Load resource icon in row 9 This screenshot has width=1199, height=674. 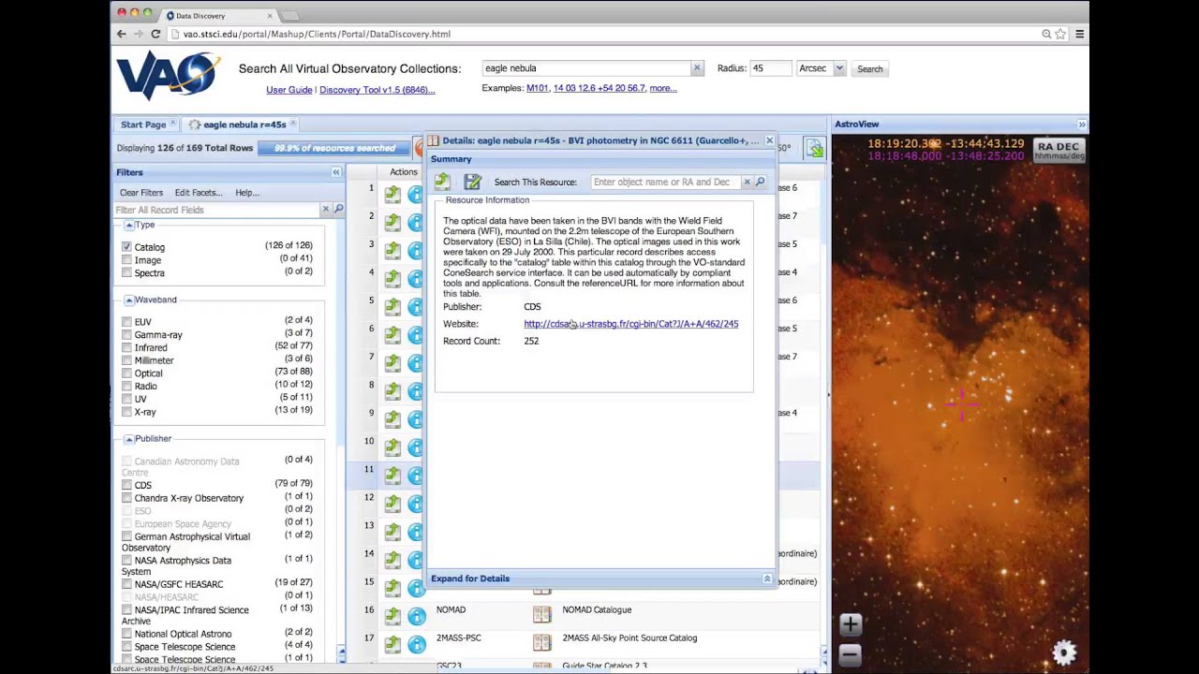click(x=392, y=418)
